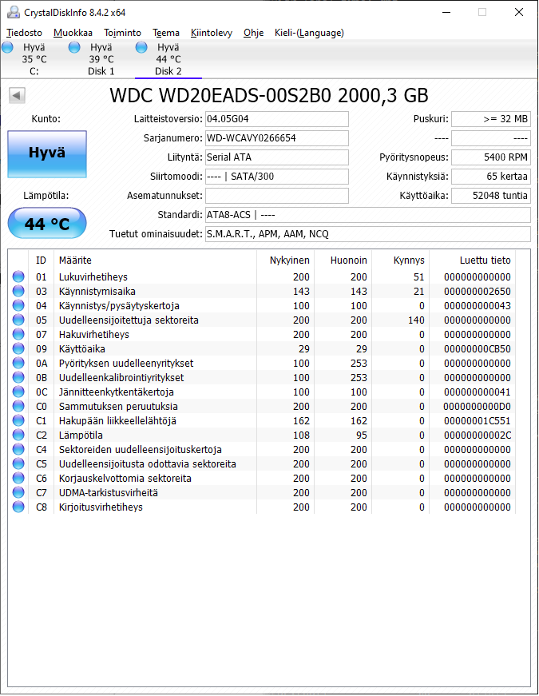Click the Pyöritysnopeus field 5400 RPM
This screenshot has height=696, width=539.
[491, 157]
